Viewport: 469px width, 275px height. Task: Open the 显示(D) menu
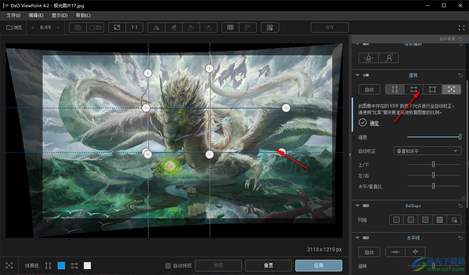click(x=60, y=15)
